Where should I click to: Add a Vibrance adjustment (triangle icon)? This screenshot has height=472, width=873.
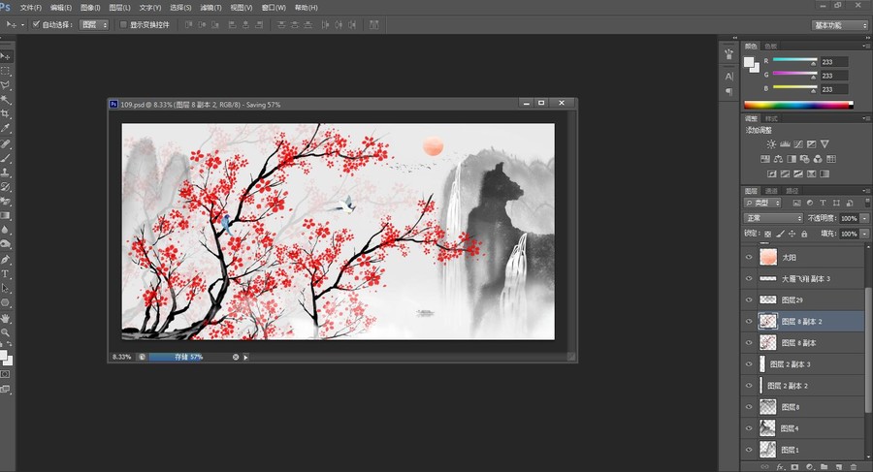click(824, 144)
